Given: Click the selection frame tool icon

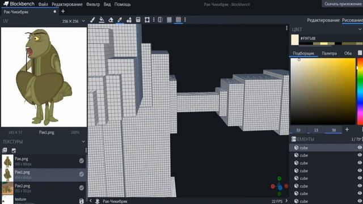Looking at the screenshot, I should click(x=147, y=20).
